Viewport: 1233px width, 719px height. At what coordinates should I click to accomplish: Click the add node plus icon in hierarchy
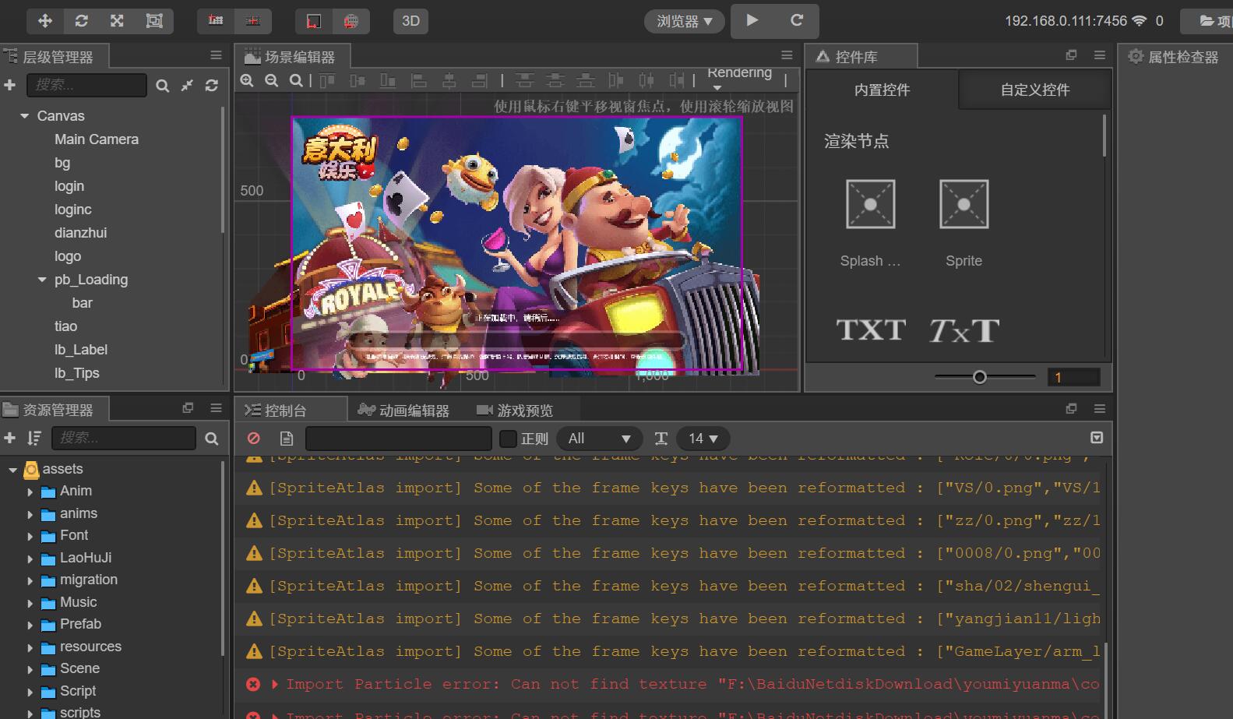pyautogui.click(x=10, y=85)
